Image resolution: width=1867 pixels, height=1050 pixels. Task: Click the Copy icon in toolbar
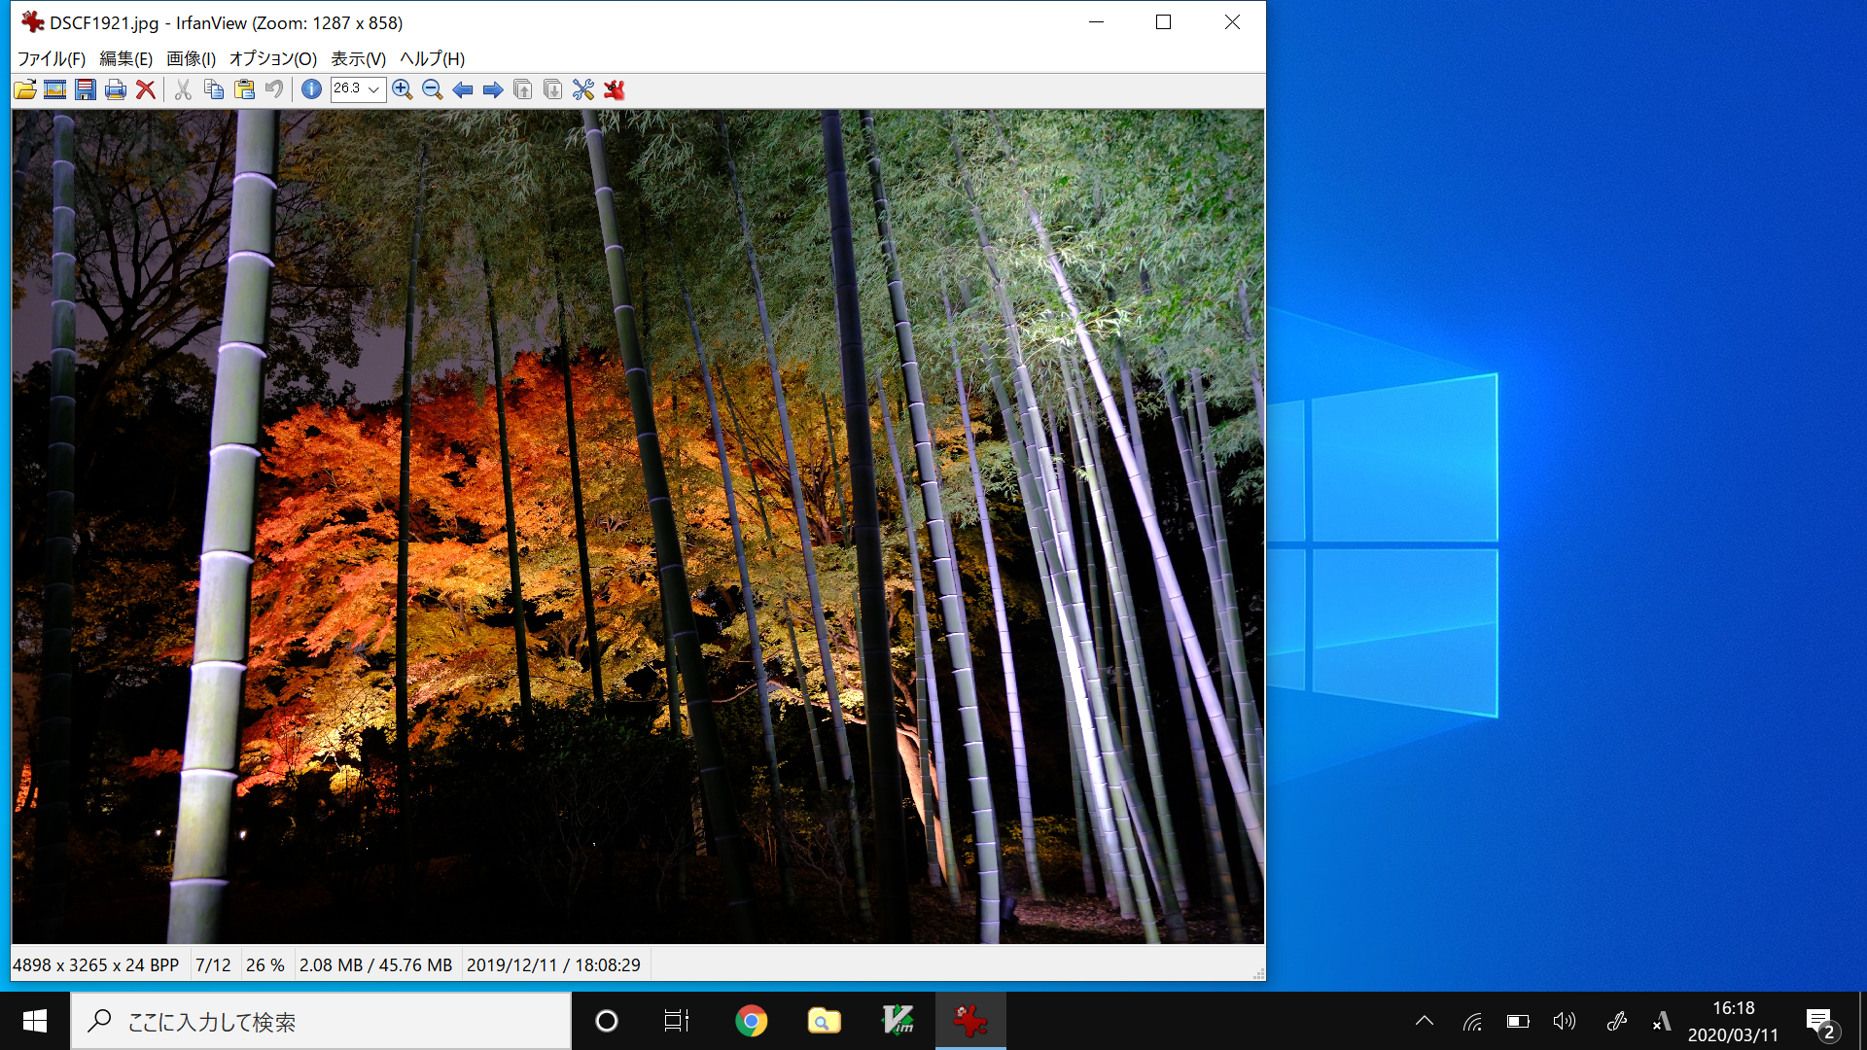point(214,90)
